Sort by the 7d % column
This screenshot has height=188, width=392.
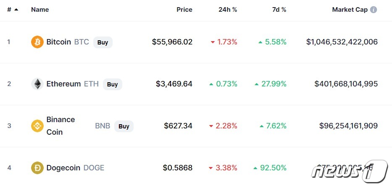(x=279, y=10)
